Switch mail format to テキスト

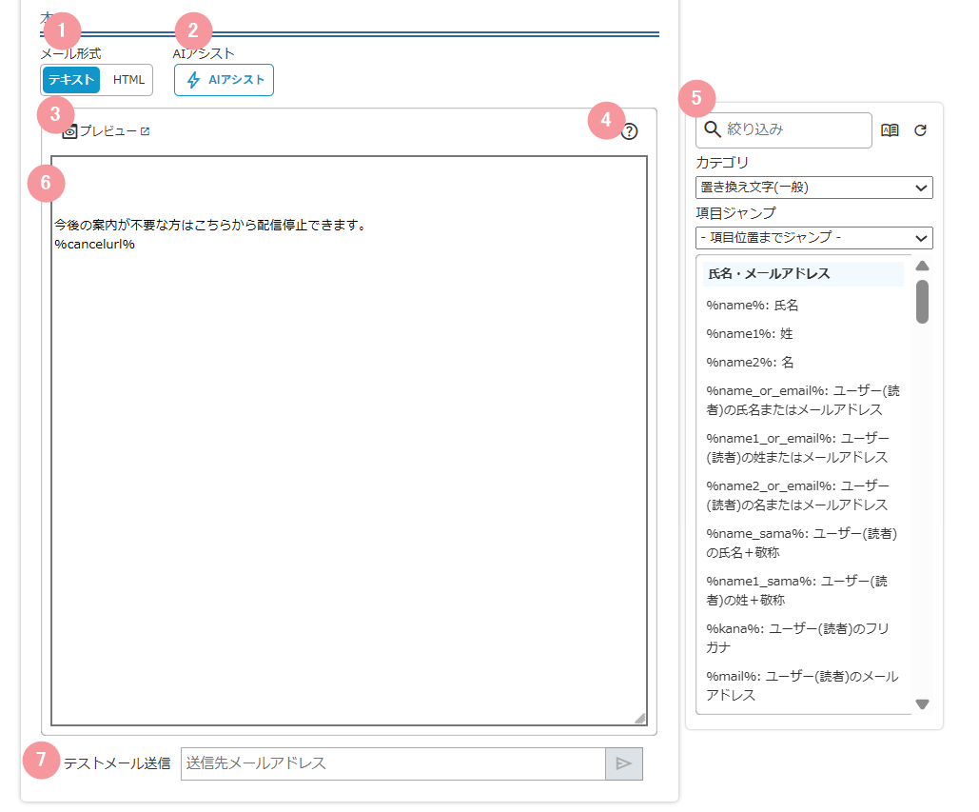(71, 80)
